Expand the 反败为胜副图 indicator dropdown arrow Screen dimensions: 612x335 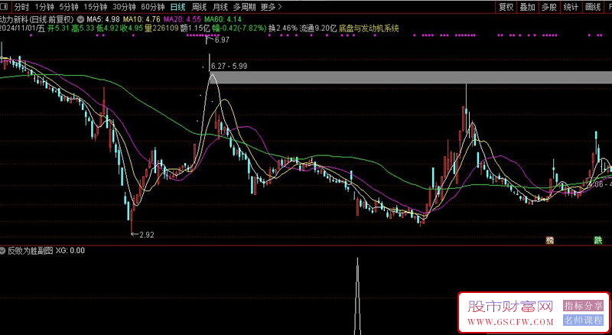coord(3,251)
